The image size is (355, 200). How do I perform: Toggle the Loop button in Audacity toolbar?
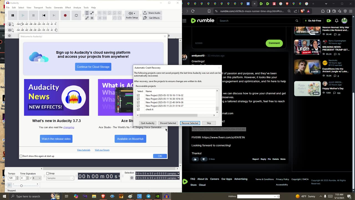point(76,16)
